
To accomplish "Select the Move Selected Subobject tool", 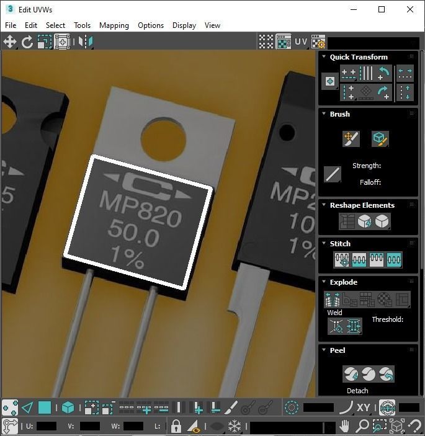I will [x=10, y=42].
